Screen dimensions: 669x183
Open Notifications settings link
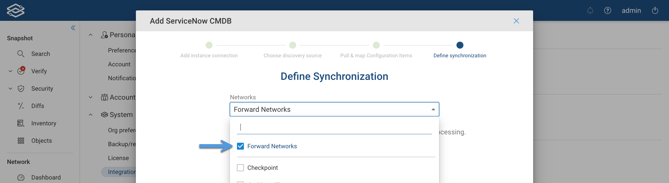[x=122, y=78]
